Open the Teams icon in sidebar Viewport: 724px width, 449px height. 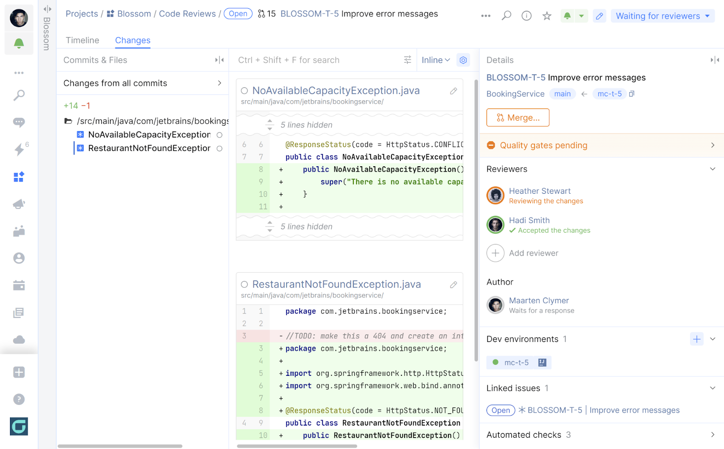click(19, 231)
